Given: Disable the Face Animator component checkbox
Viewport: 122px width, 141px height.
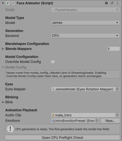Looking at the screenshot, I should [13, 3].
